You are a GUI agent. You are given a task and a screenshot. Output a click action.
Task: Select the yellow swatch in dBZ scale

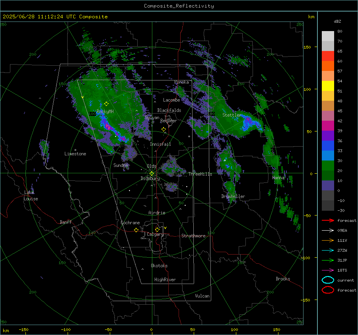coord(328,86)
